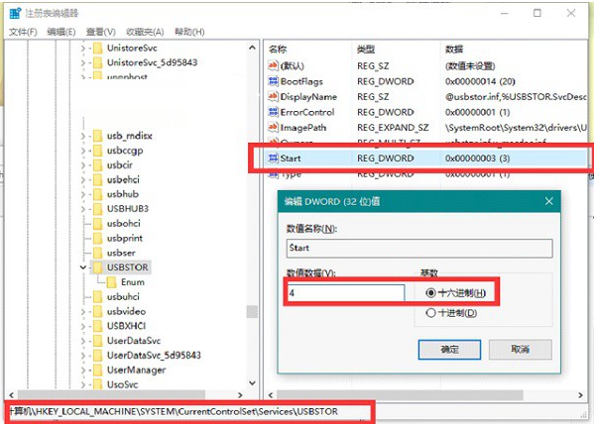Click the Registry Editor title bar icon

click(14, 13)
